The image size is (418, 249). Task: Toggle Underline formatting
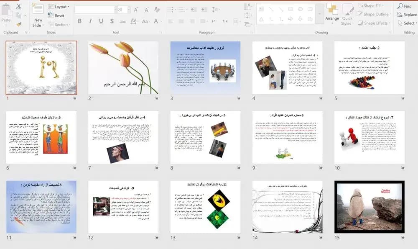(101, 21)
